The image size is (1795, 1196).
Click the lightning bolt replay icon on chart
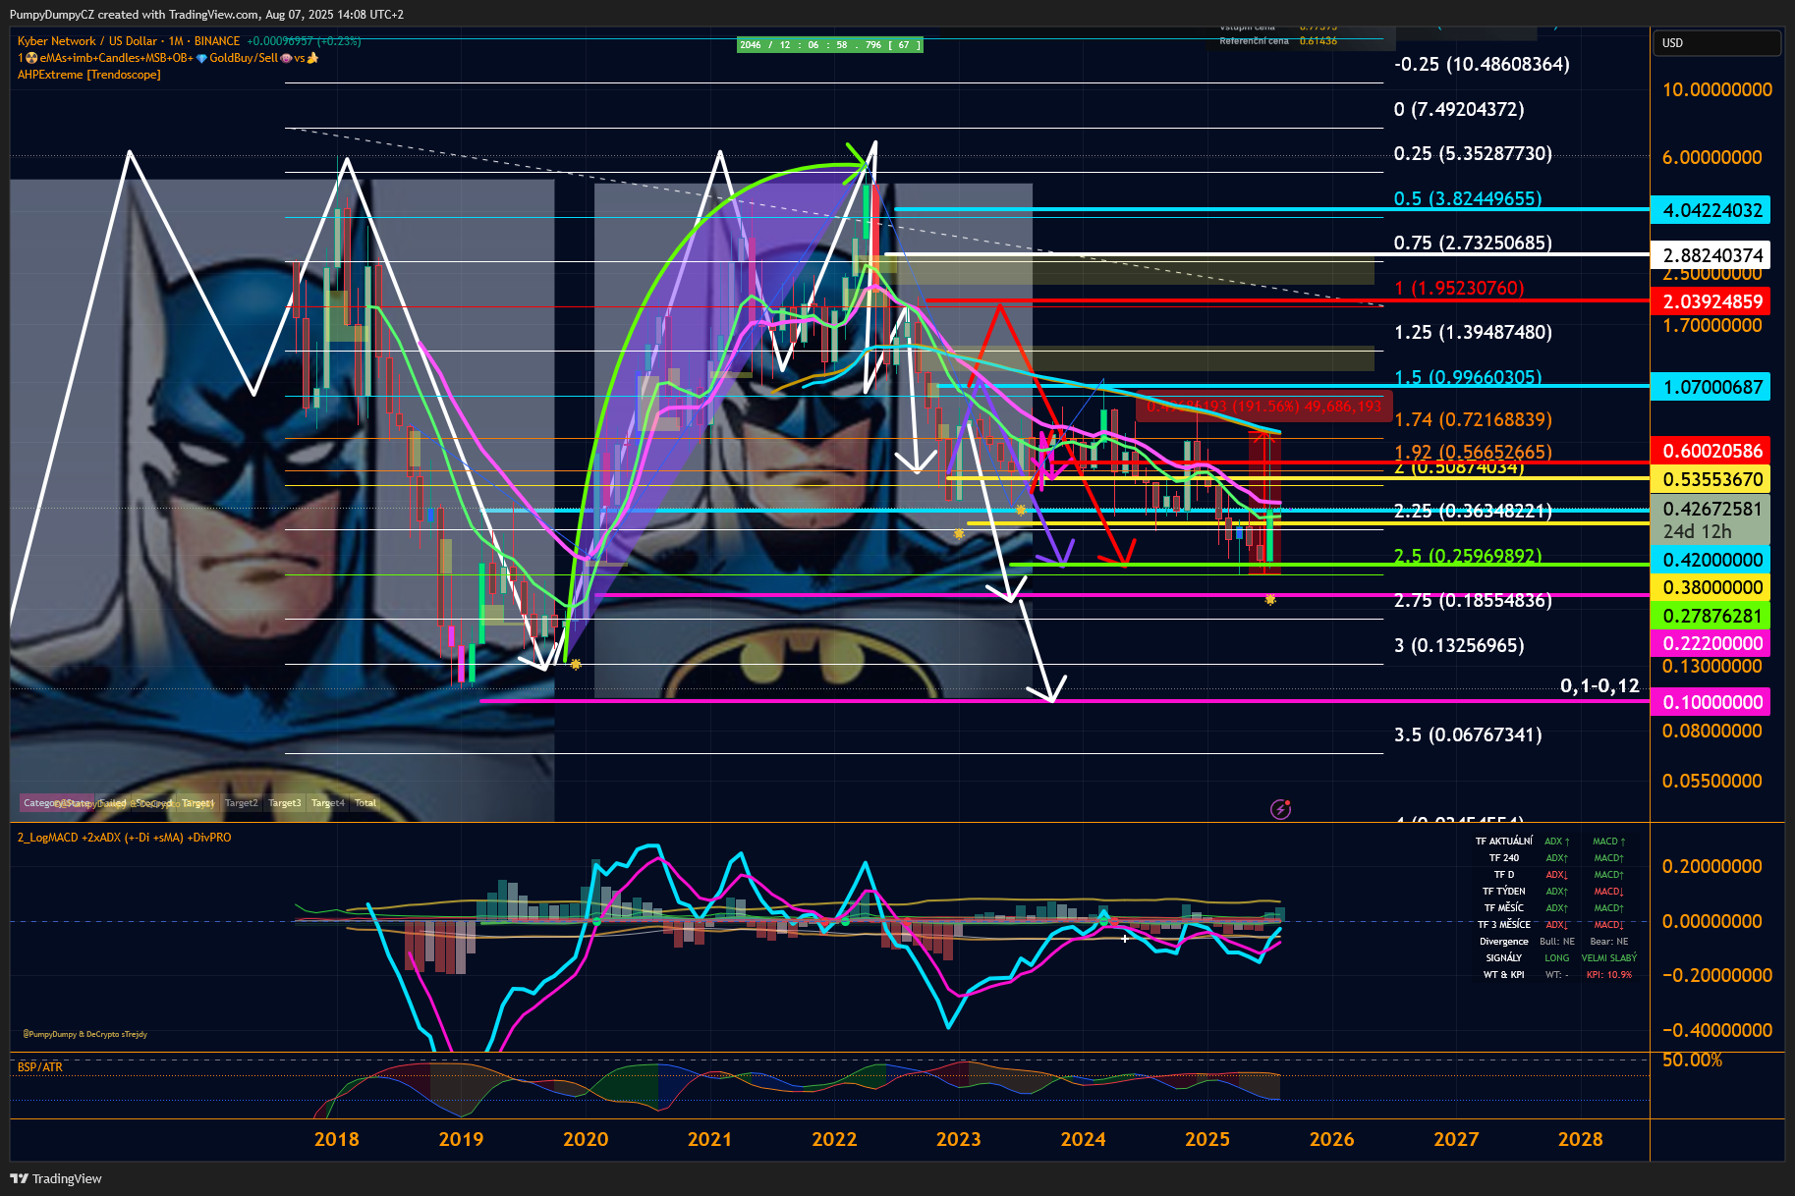1280,809
